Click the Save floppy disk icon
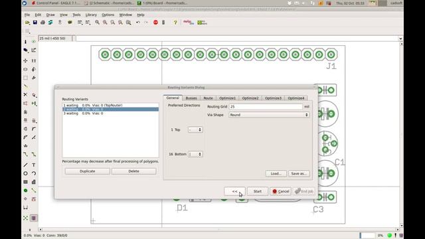 point(35,23)
